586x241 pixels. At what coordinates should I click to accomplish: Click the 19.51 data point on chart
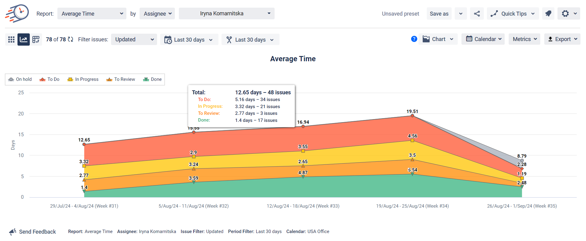[x=412, y=116]
